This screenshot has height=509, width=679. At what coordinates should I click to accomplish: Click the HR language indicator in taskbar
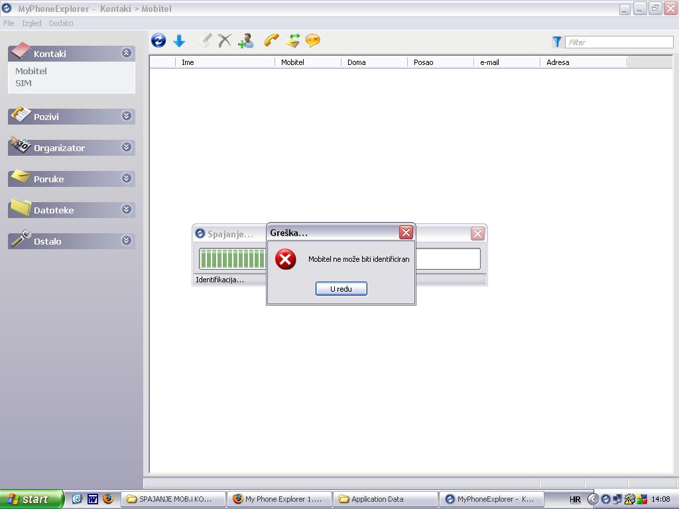(x=575, y=500)
